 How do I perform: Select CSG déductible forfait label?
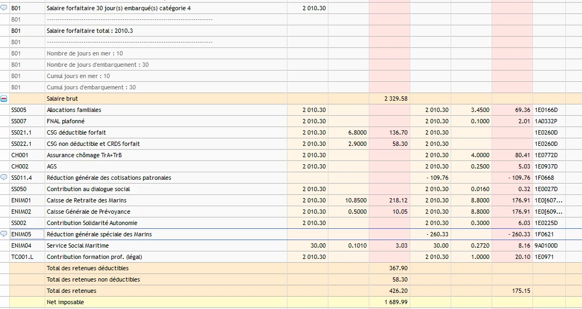click(x=76, y=132)
